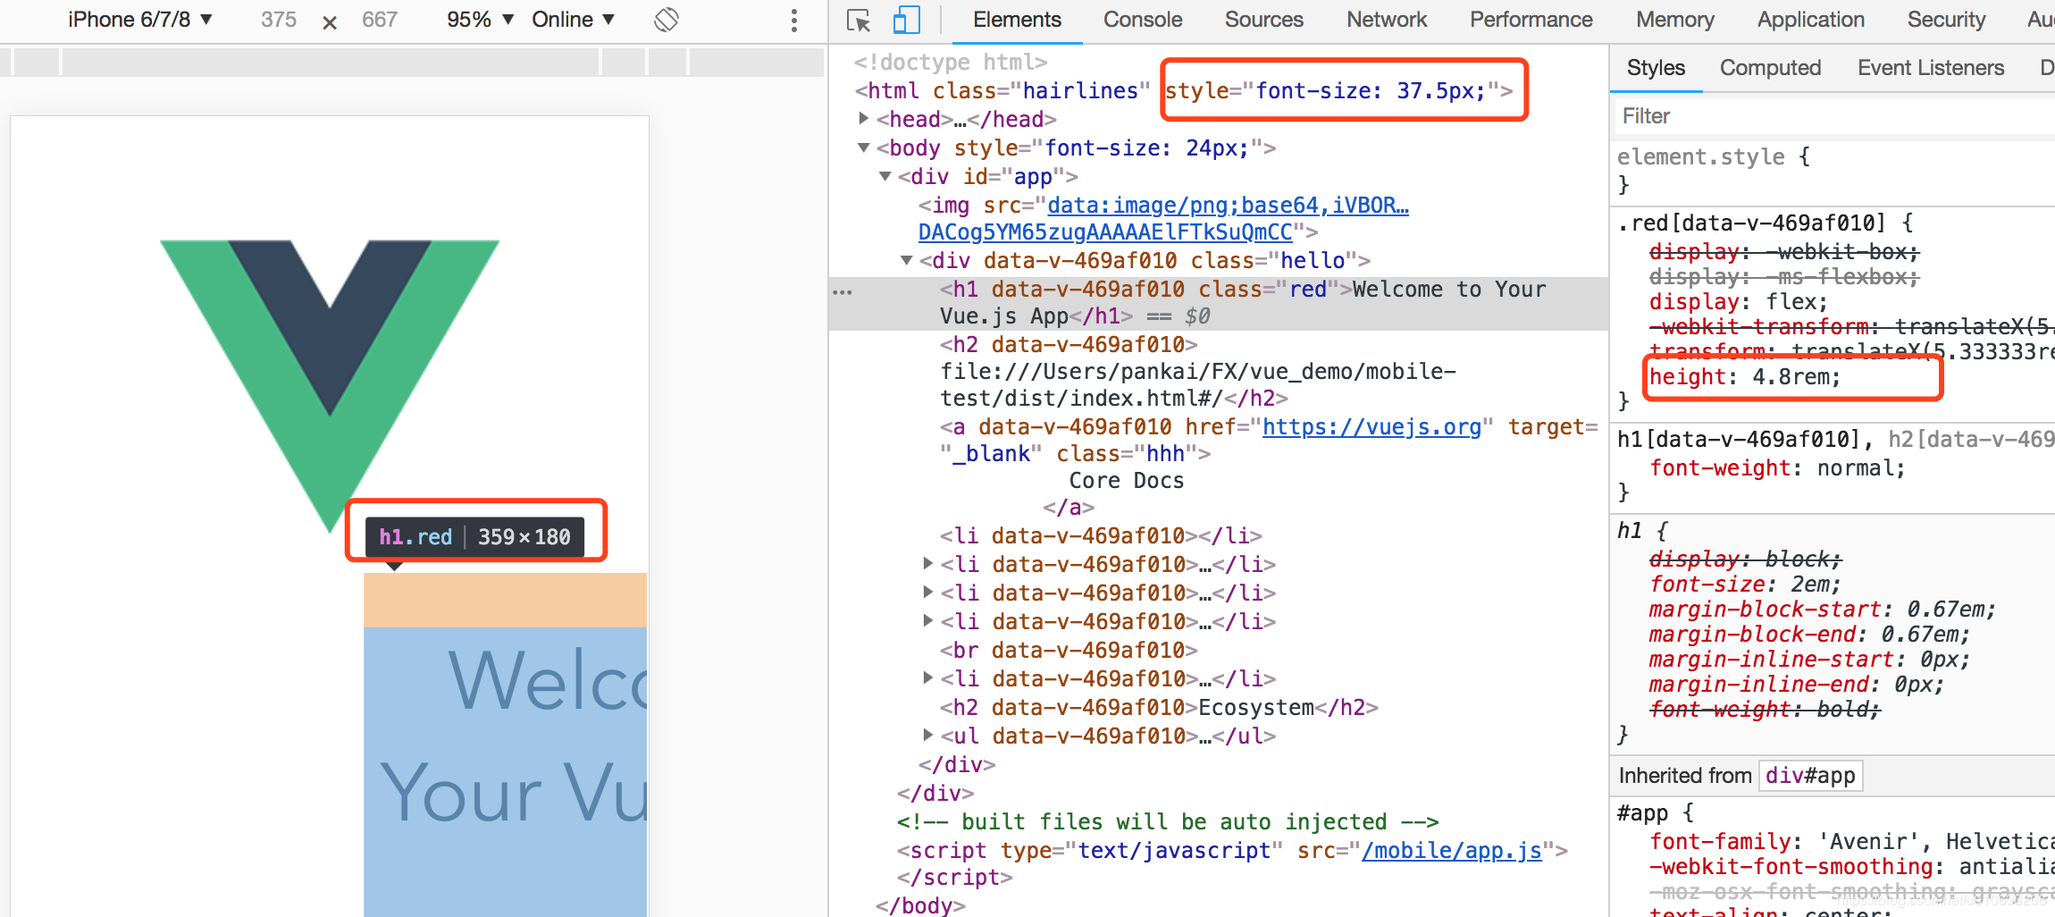Open the Sources tab
Viewport: 2055px width, 917px height.
[1263, 20]
